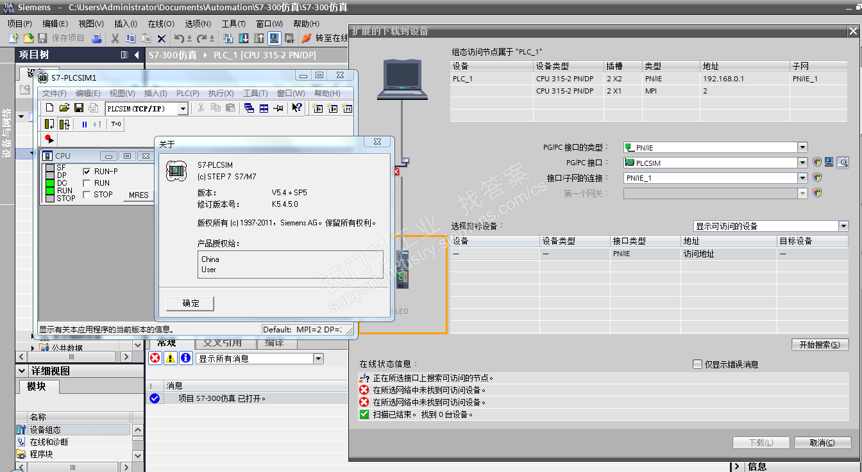Click the PLC_1 [CPU 315-2 PN/DP] breadcrumb
862x472 pixels.
pos(264,55)
